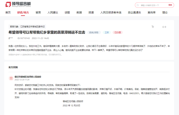Click the font size Tт icon
The width and height of the screenshot is (179, 115).
coord(153,27)
